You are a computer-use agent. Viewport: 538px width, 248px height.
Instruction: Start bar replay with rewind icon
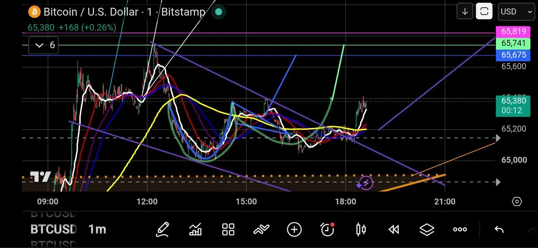coord(394,230)
